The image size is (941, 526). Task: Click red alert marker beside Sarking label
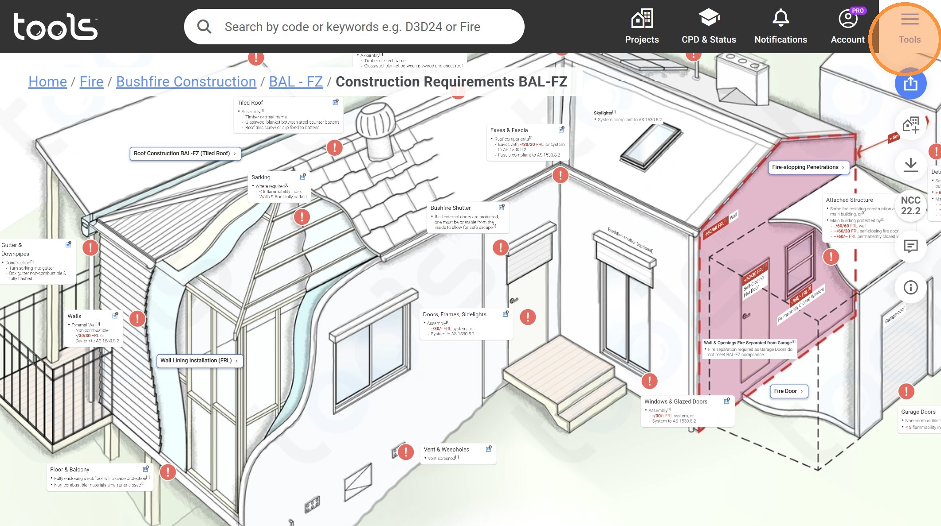[x=302, y=217]
